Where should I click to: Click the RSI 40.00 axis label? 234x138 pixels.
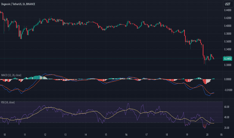(227, 117)
